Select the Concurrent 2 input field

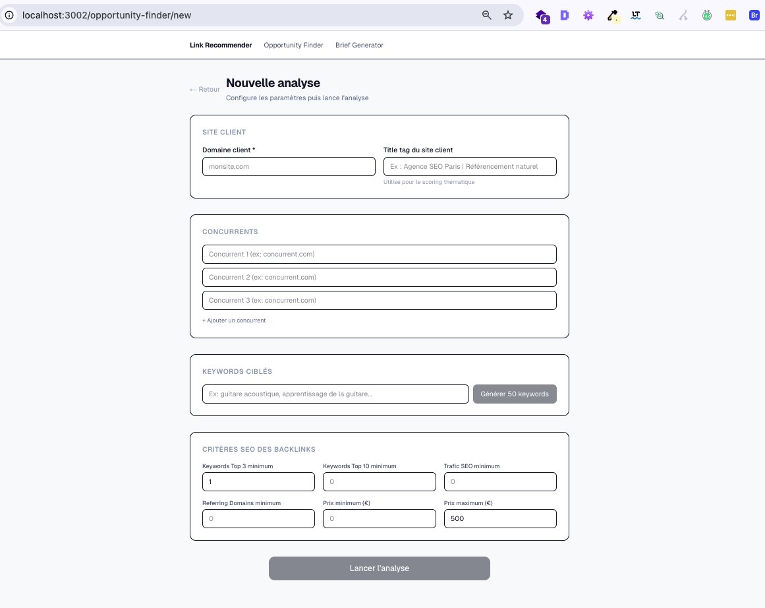click(379, 277)
